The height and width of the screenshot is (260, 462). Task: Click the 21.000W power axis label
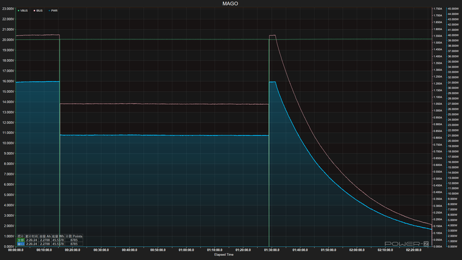[x=453, y=136]
